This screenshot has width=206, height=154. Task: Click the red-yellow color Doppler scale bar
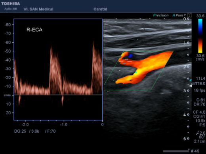point(200,45)
